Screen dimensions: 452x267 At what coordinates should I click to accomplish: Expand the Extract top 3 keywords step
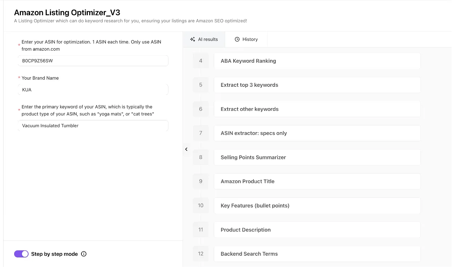pyautogui.click(x=317, y=85)
